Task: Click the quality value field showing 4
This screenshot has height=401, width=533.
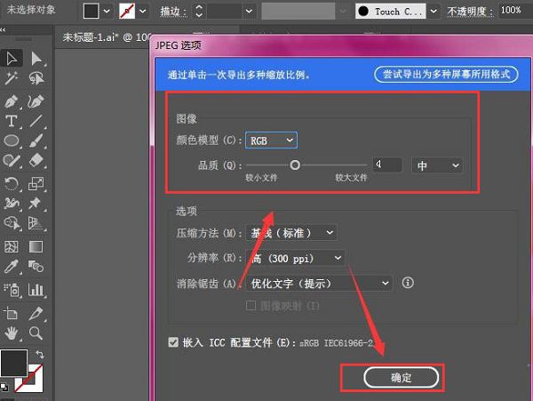Action: [387, 164]
